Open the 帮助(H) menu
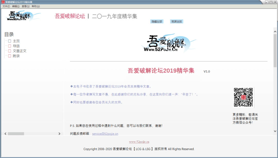The width and height of the screenshot is (278, 158). (36, 6)
